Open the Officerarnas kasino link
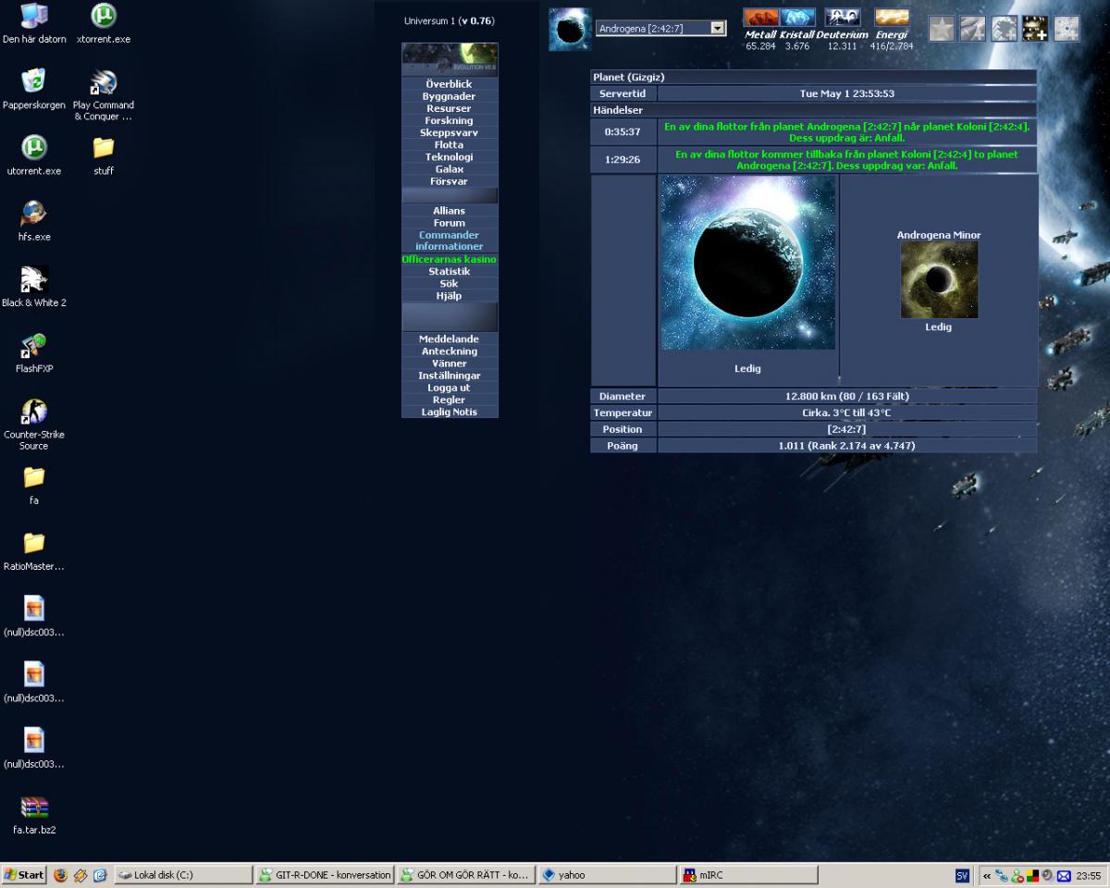Screen dimensions: 1110x888 pyautogui.click(x=449, y=260)
